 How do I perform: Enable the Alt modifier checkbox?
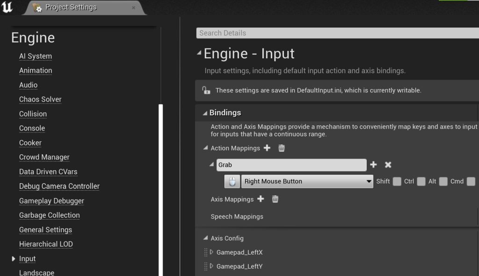click(x=443, y=181)
